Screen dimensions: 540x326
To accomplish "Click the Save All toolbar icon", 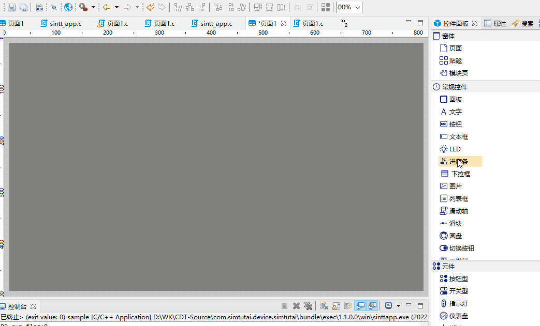I will tap(23, 7).
